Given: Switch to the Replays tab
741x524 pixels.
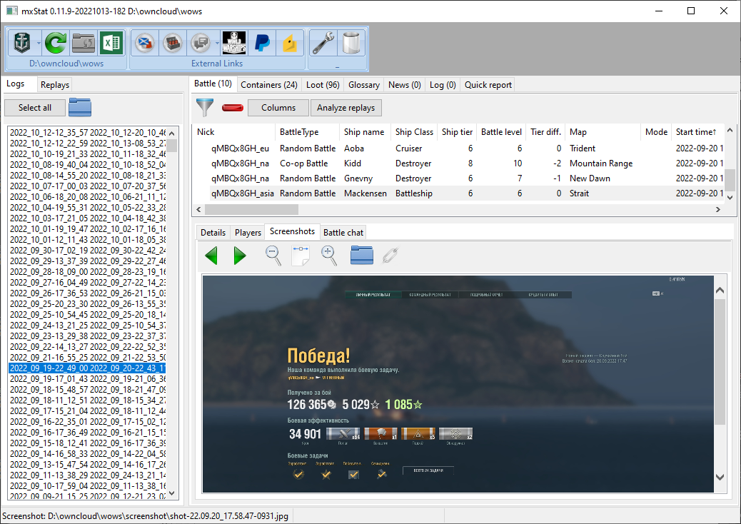Looking at the screenshot, I should [55, 85].
